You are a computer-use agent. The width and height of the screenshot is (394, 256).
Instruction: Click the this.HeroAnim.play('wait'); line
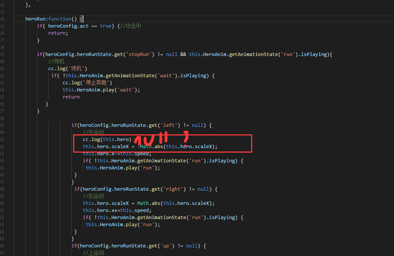101,90
